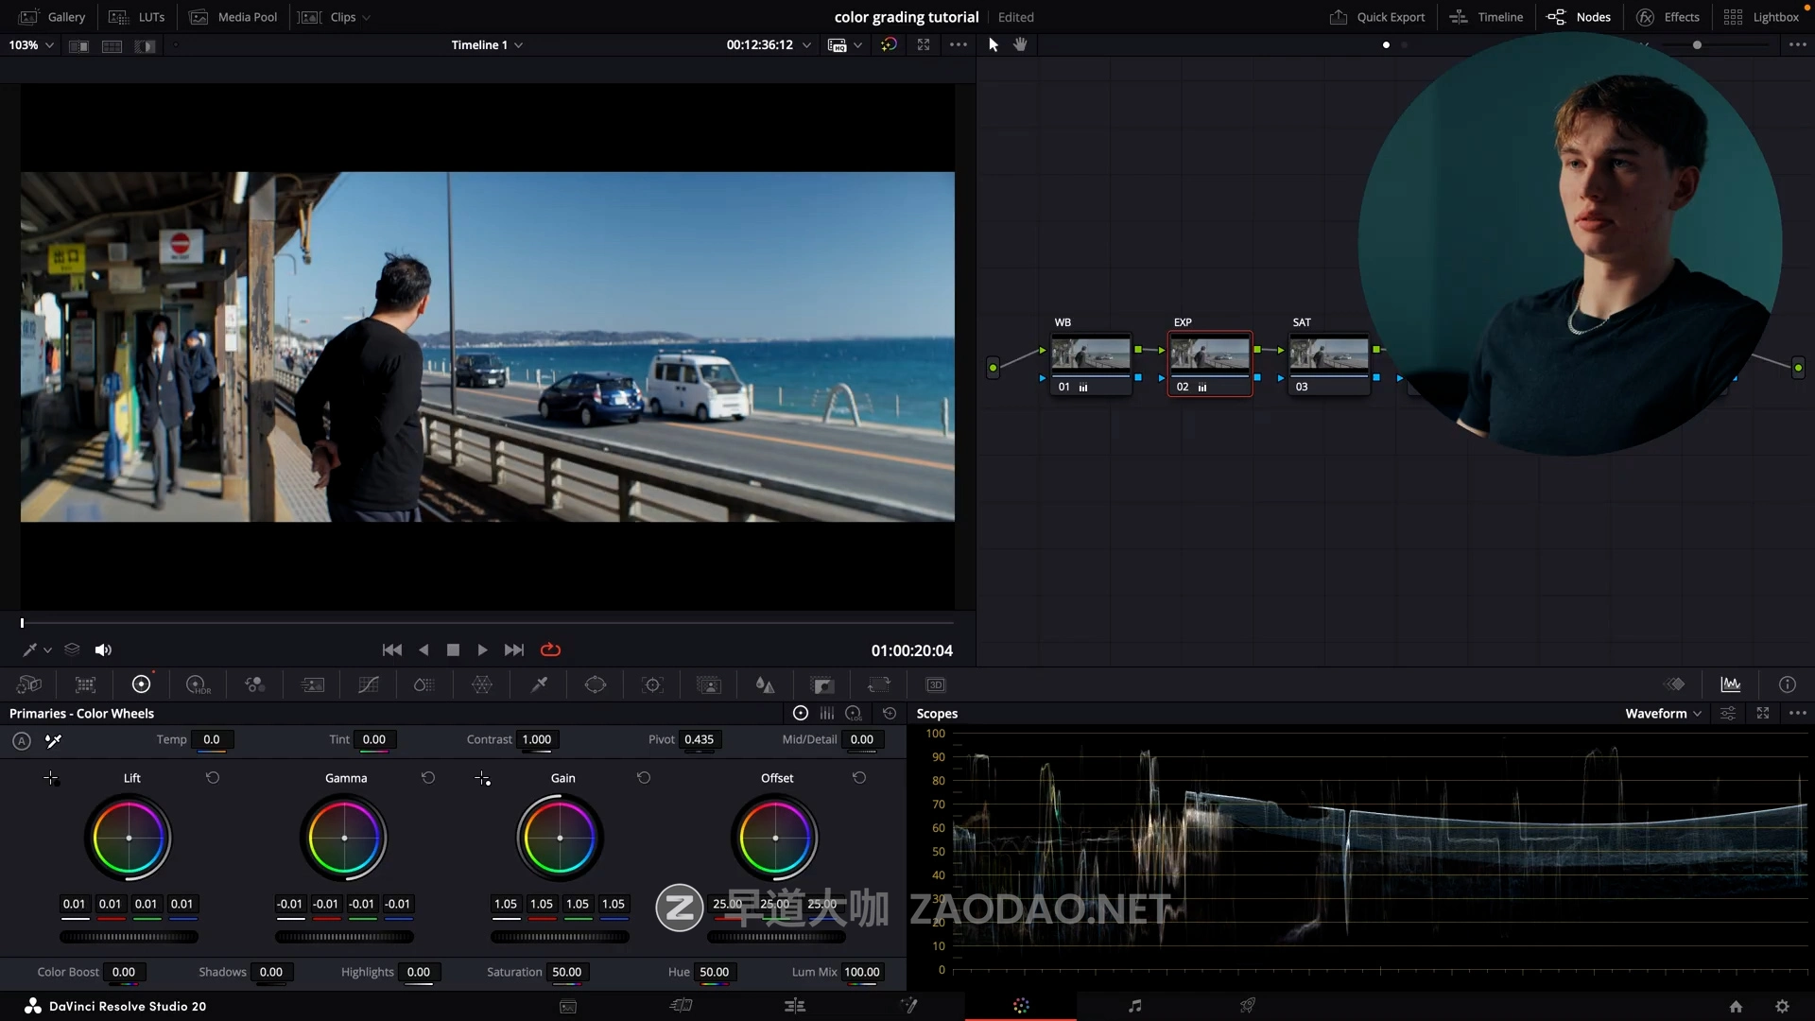Mute the viewer audio
1815x1021 pixels.
pyautogui.click(x=103, y=649)
